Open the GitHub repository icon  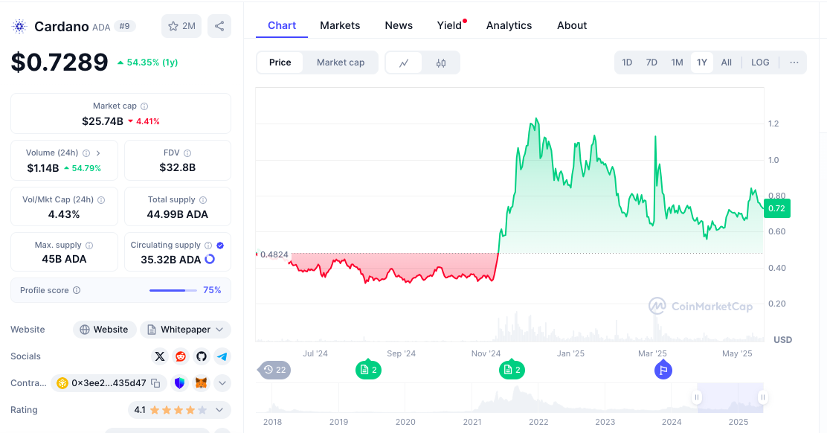point(202,356)
